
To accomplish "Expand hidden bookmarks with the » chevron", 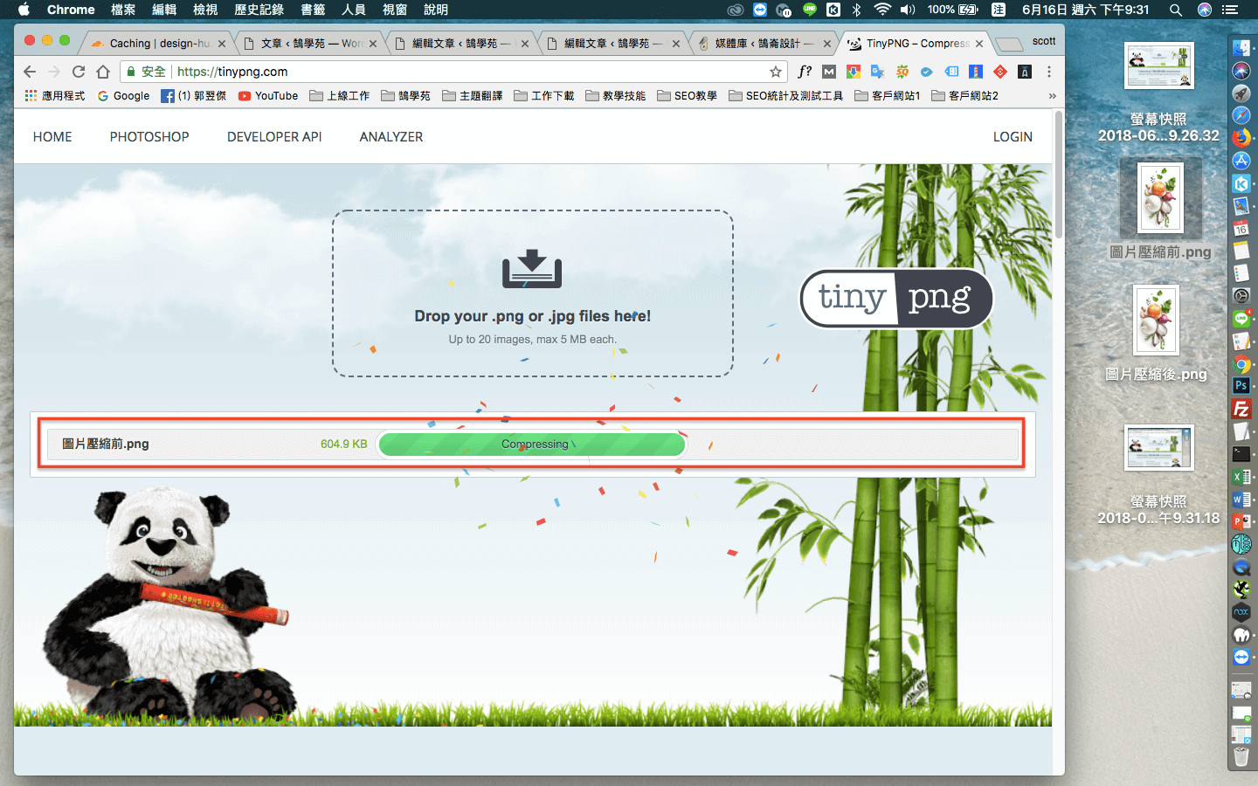I will coord(1052,96).
